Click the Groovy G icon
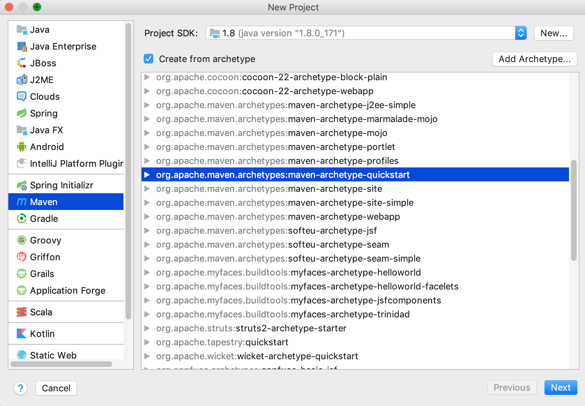The width and height of the screenshot is (585, 406). click(x=22, y=240)
